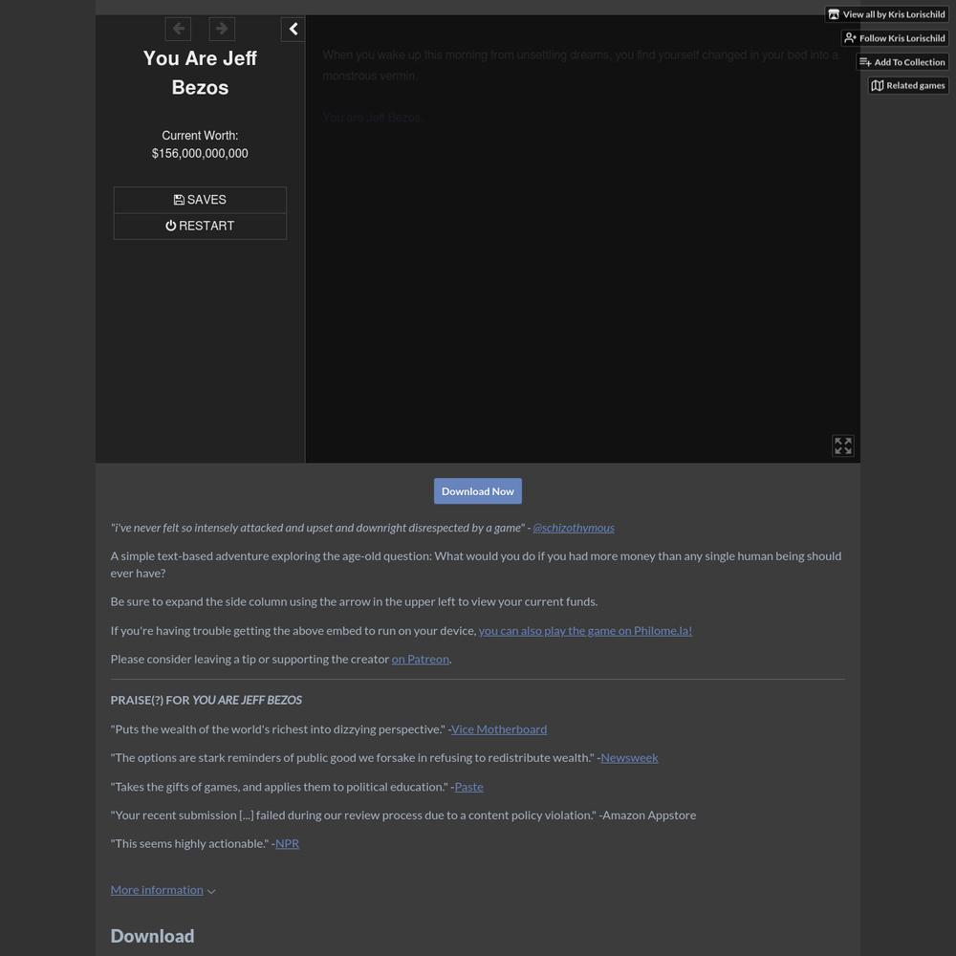Open the Vice Motherboard review link
The height and width of the screenshot is (956, 956).
pos(499,729)
